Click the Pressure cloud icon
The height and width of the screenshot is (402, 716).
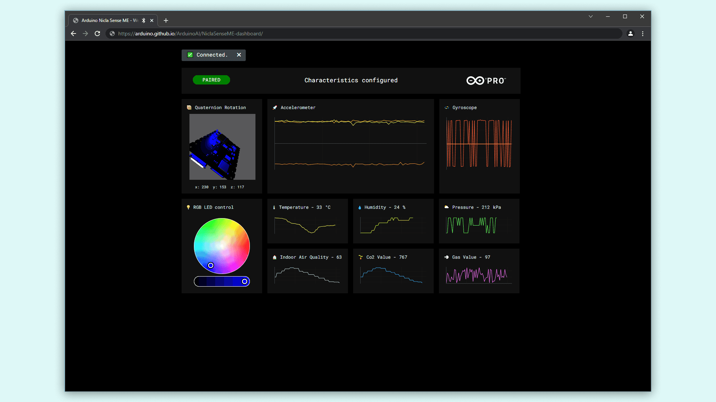[x=446, y=207]
